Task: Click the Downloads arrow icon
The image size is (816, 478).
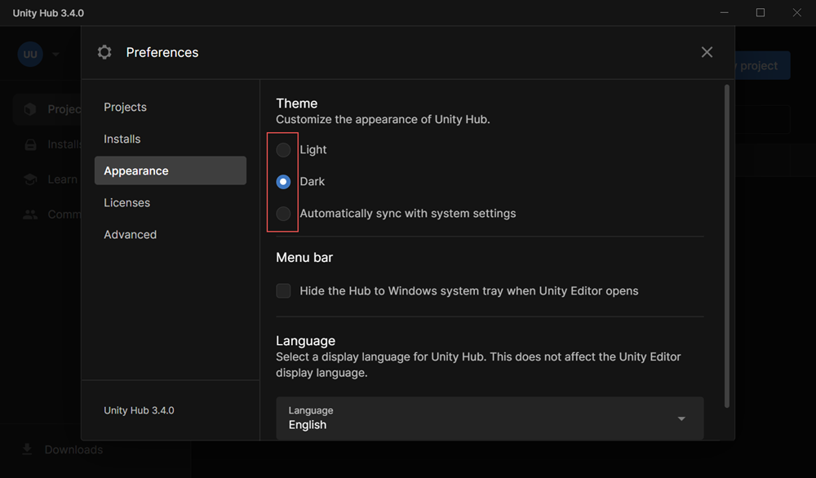Action: click(27, 449)
